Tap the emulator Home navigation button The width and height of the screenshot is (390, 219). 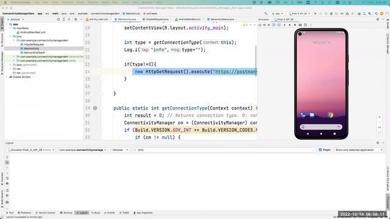(x=321, y=134)
